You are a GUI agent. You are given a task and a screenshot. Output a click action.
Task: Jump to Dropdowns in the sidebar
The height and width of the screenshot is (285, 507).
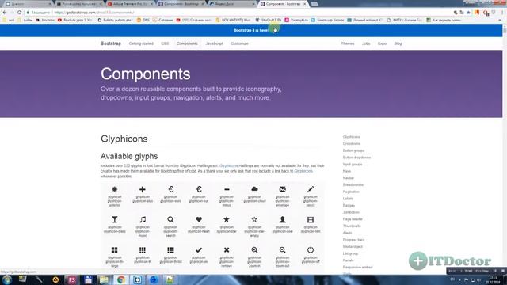(352, 144)
